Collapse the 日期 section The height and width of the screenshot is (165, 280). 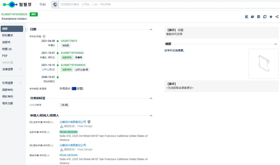(151, 29)
